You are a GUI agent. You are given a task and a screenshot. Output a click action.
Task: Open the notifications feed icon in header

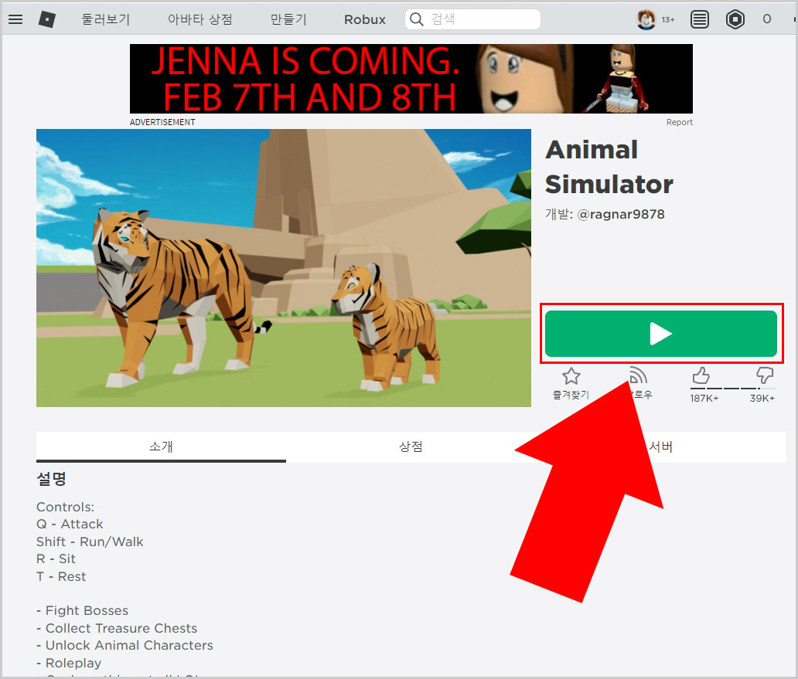pyautogui.click(x=700, y=19)
